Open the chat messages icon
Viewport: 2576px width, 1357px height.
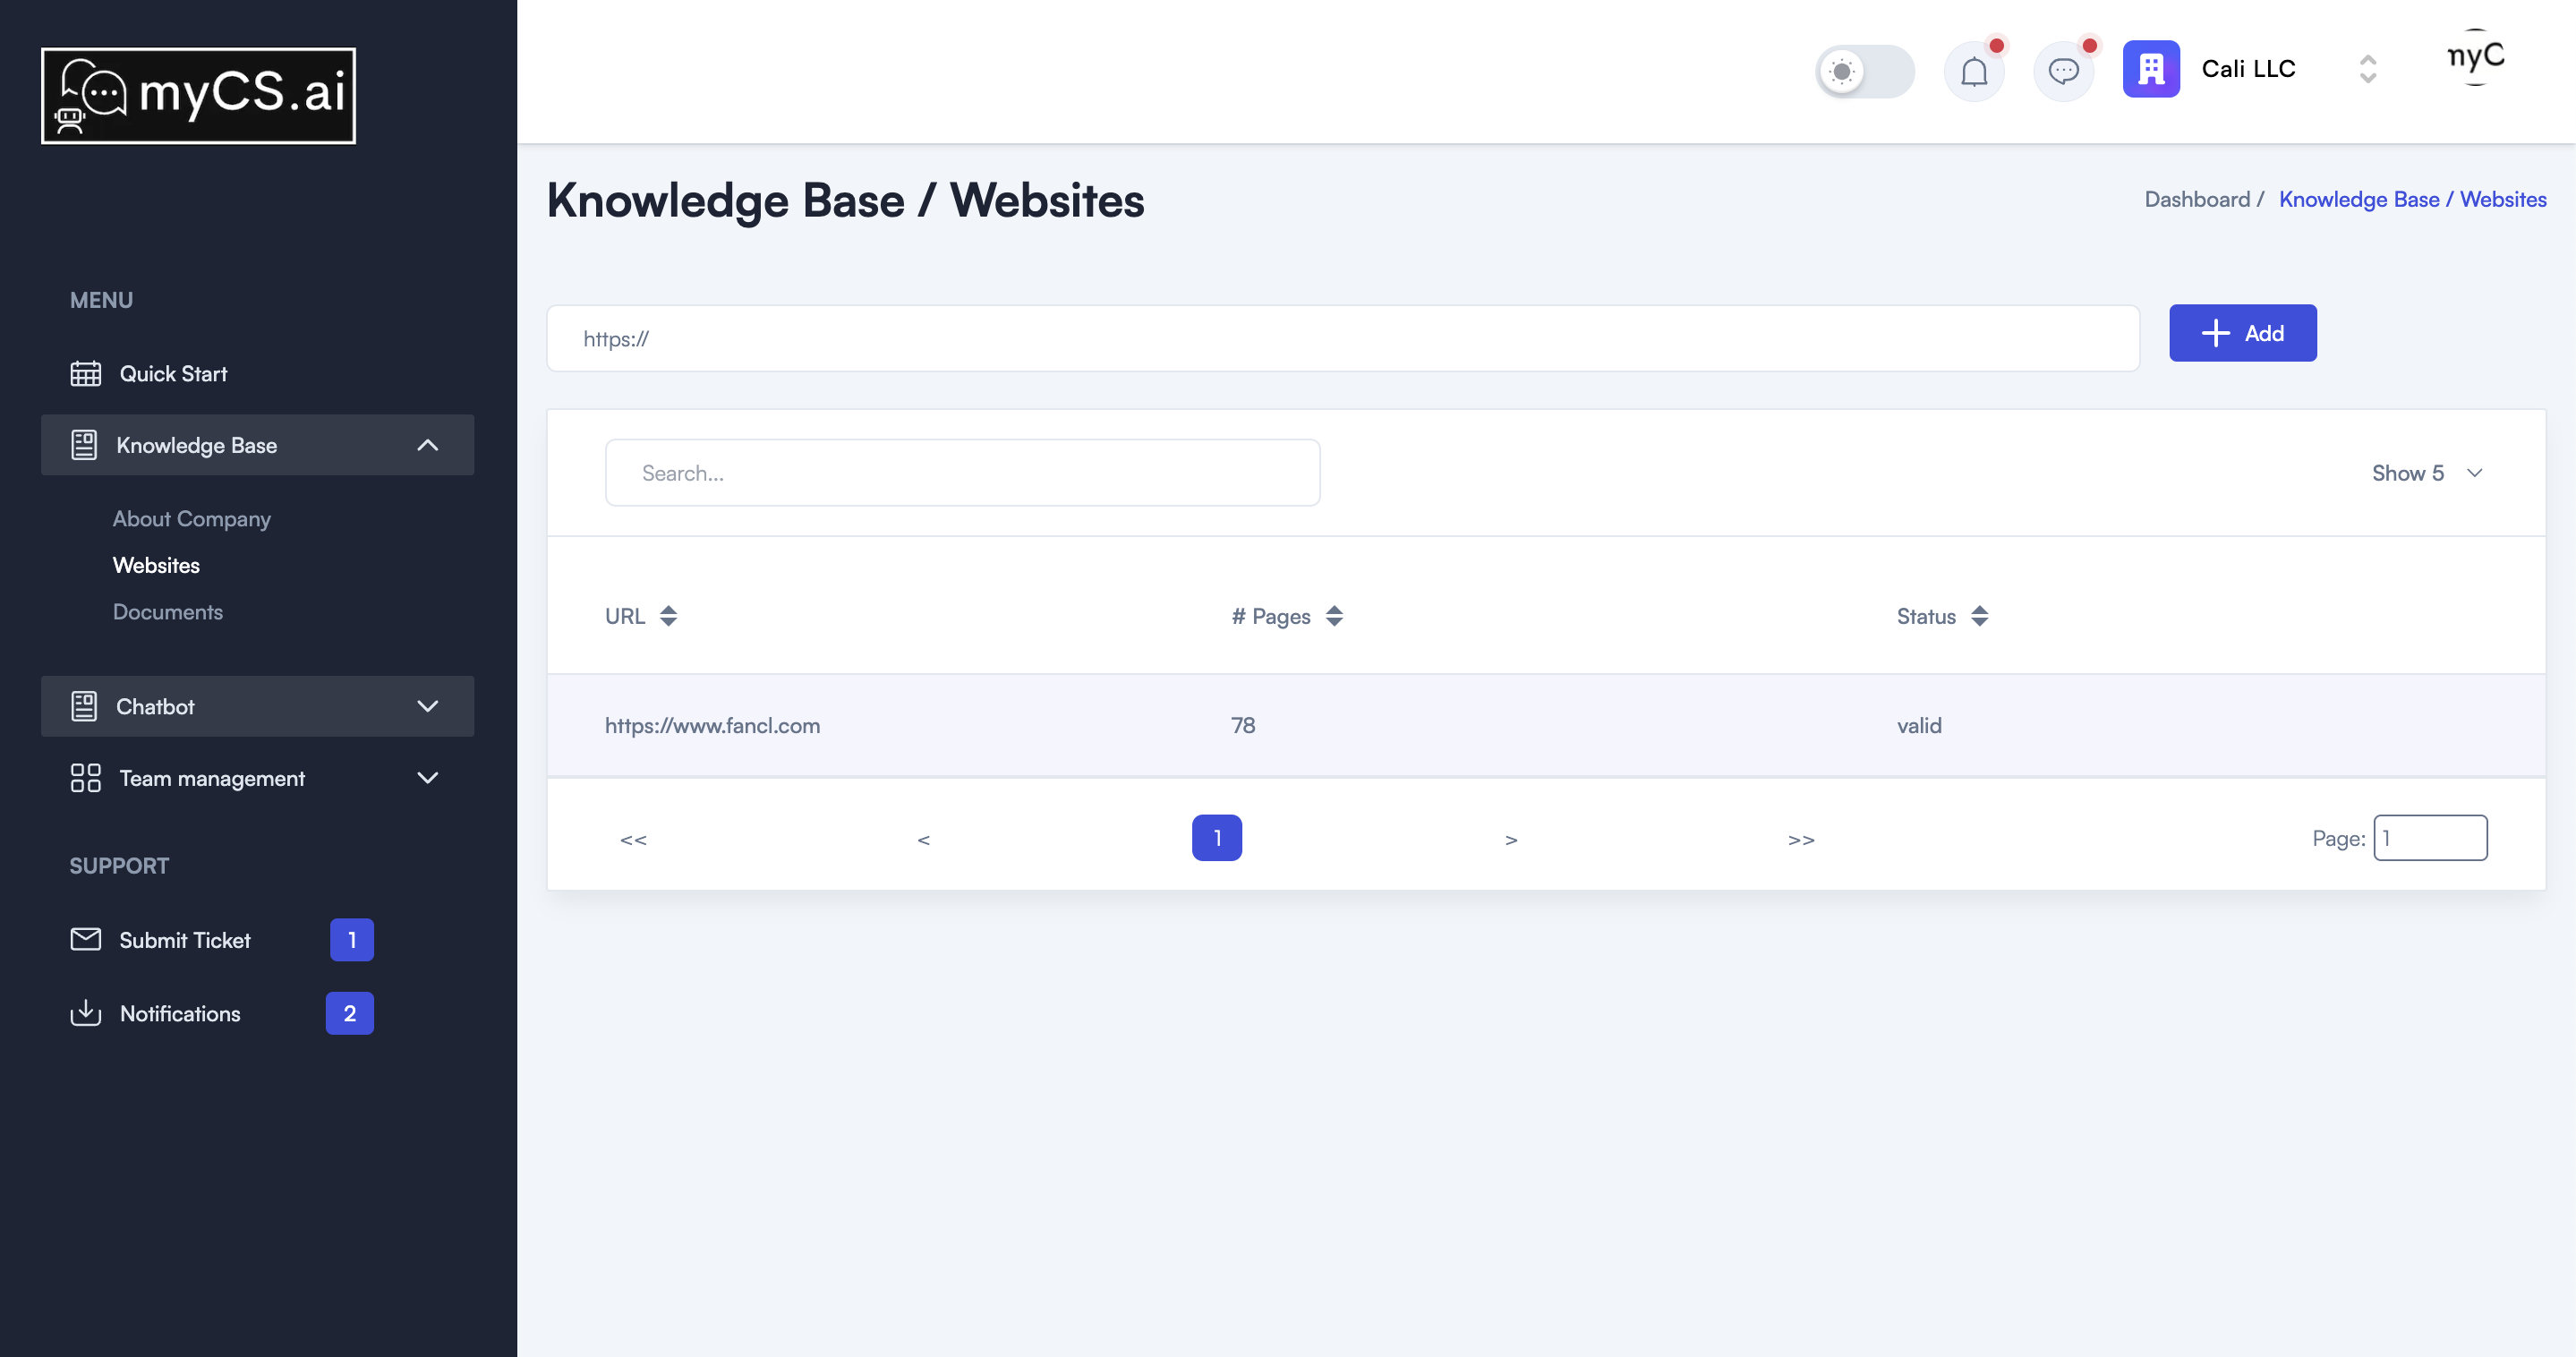pyautogui.click(x=2063, y=71)
